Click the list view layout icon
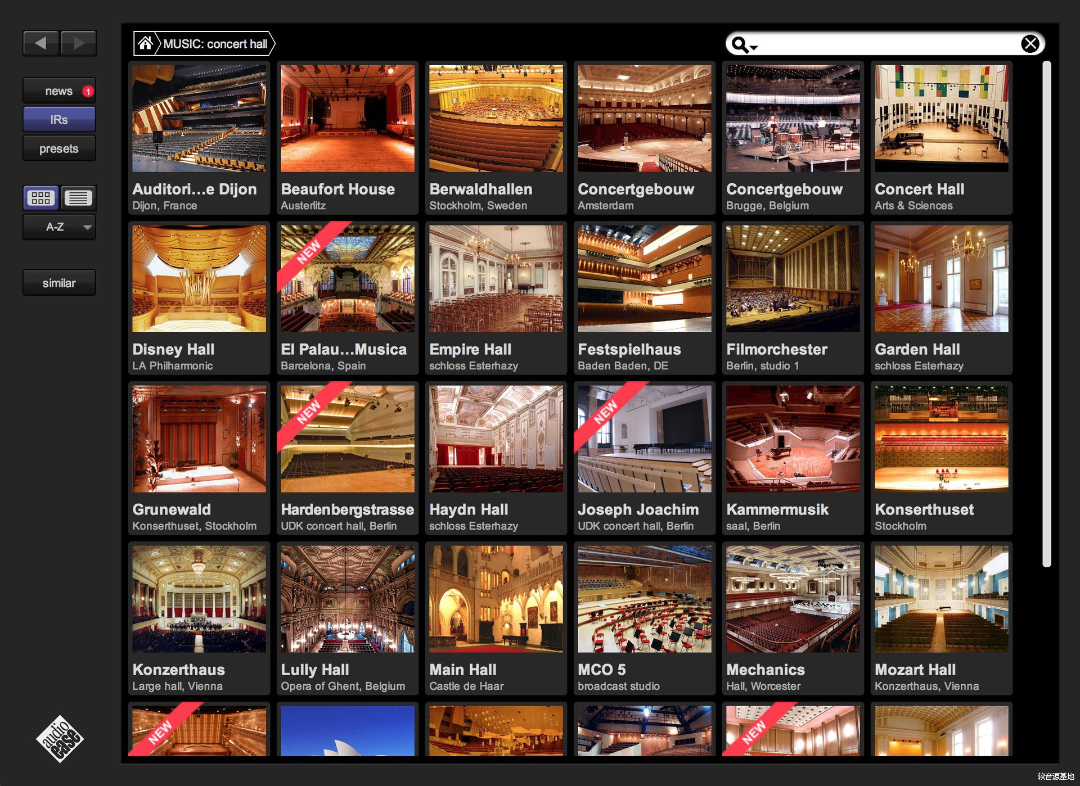 pyautogui.click(x=78, y=197)
